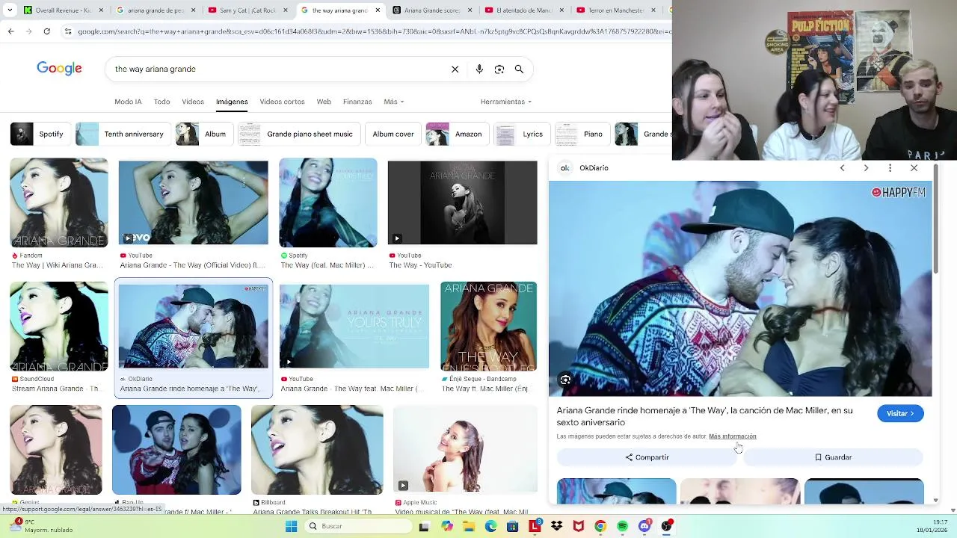Expand the Más search filter dropdown
The width and height of the screenshot is (957, 538).
[x=393, y=102]
